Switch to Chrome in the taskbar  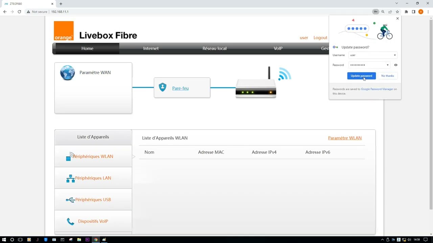[x=96, y=240]
